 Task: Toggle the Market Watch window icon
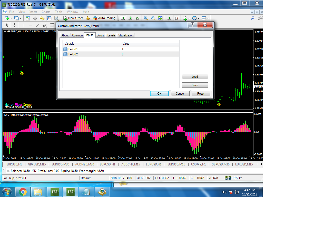click(28, 18)
